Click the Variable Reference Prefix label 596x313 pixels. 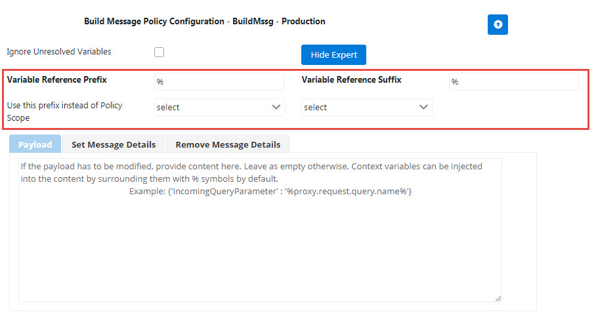tap(56, 80)
